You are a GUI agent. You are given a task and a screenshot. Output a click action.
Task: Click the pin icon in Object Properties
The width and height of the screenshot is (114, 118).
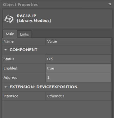coord(110,5)
